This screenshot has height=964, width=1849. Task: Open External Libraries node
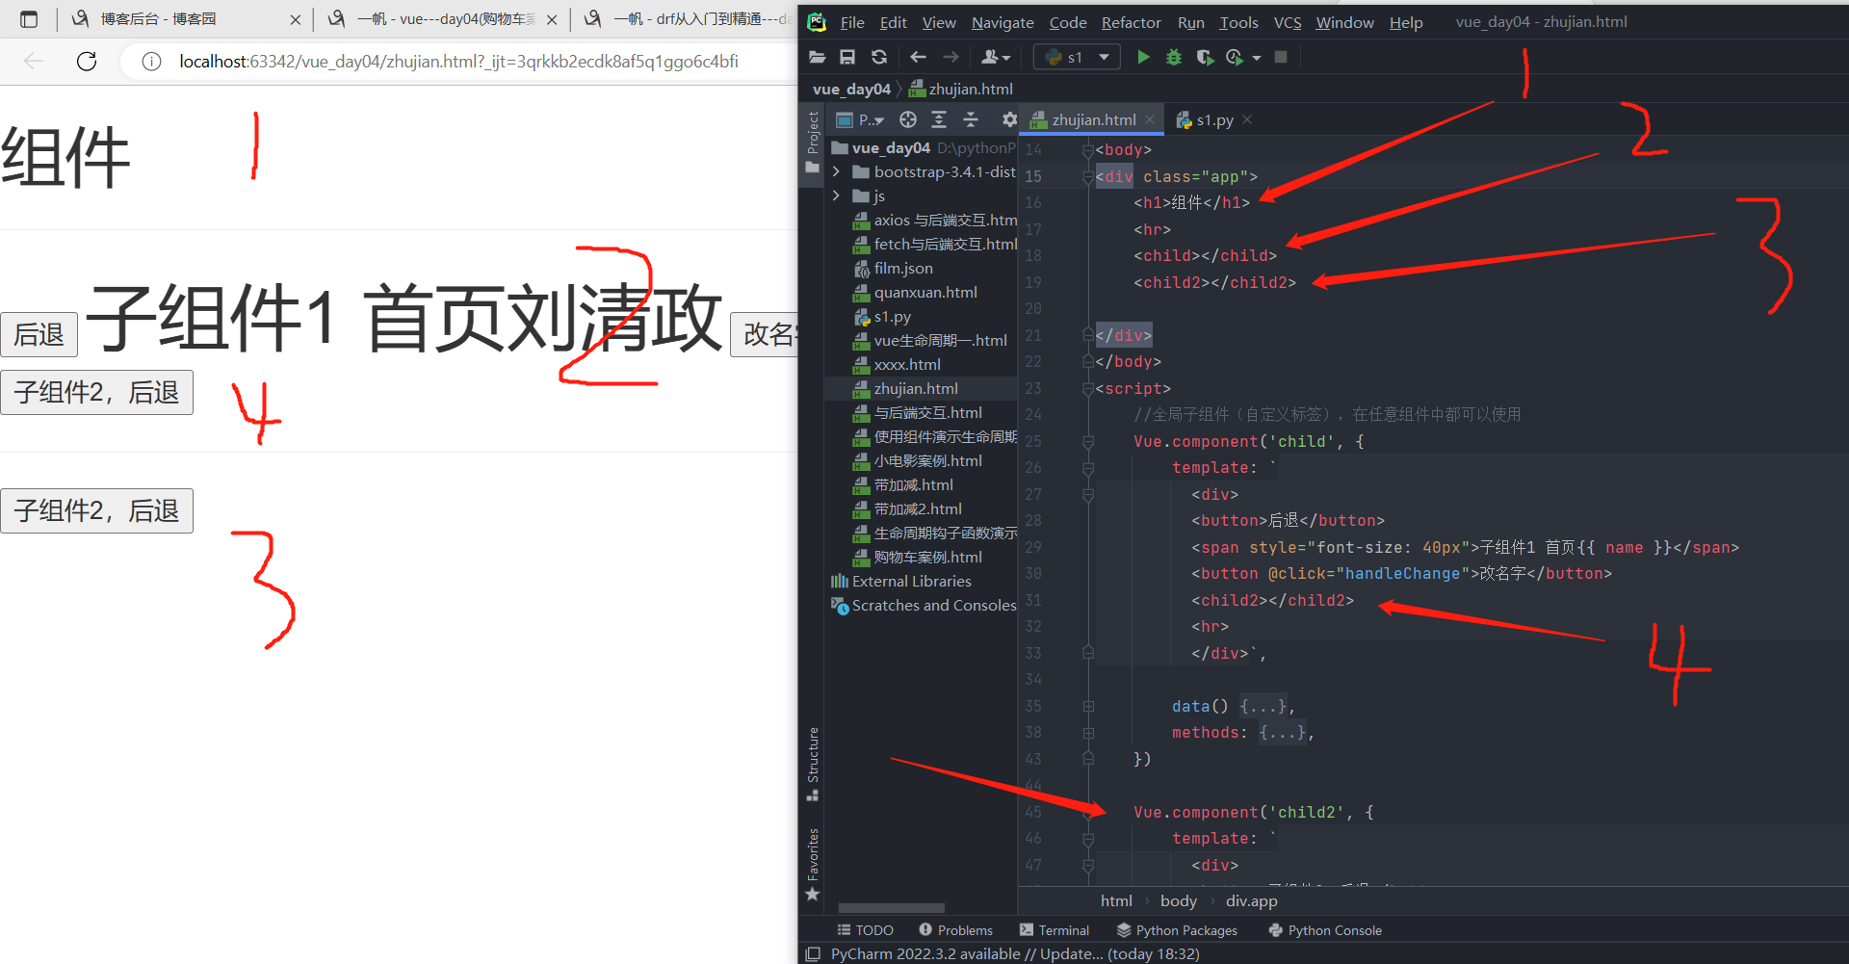tap(911, 582)
